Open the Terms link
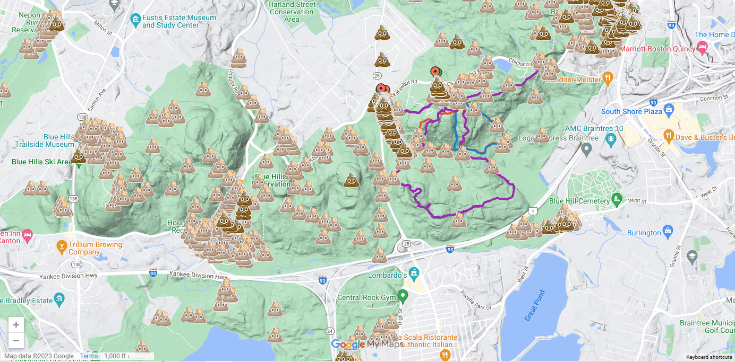The height and width of the screenshot is (362, 735). 89,356
